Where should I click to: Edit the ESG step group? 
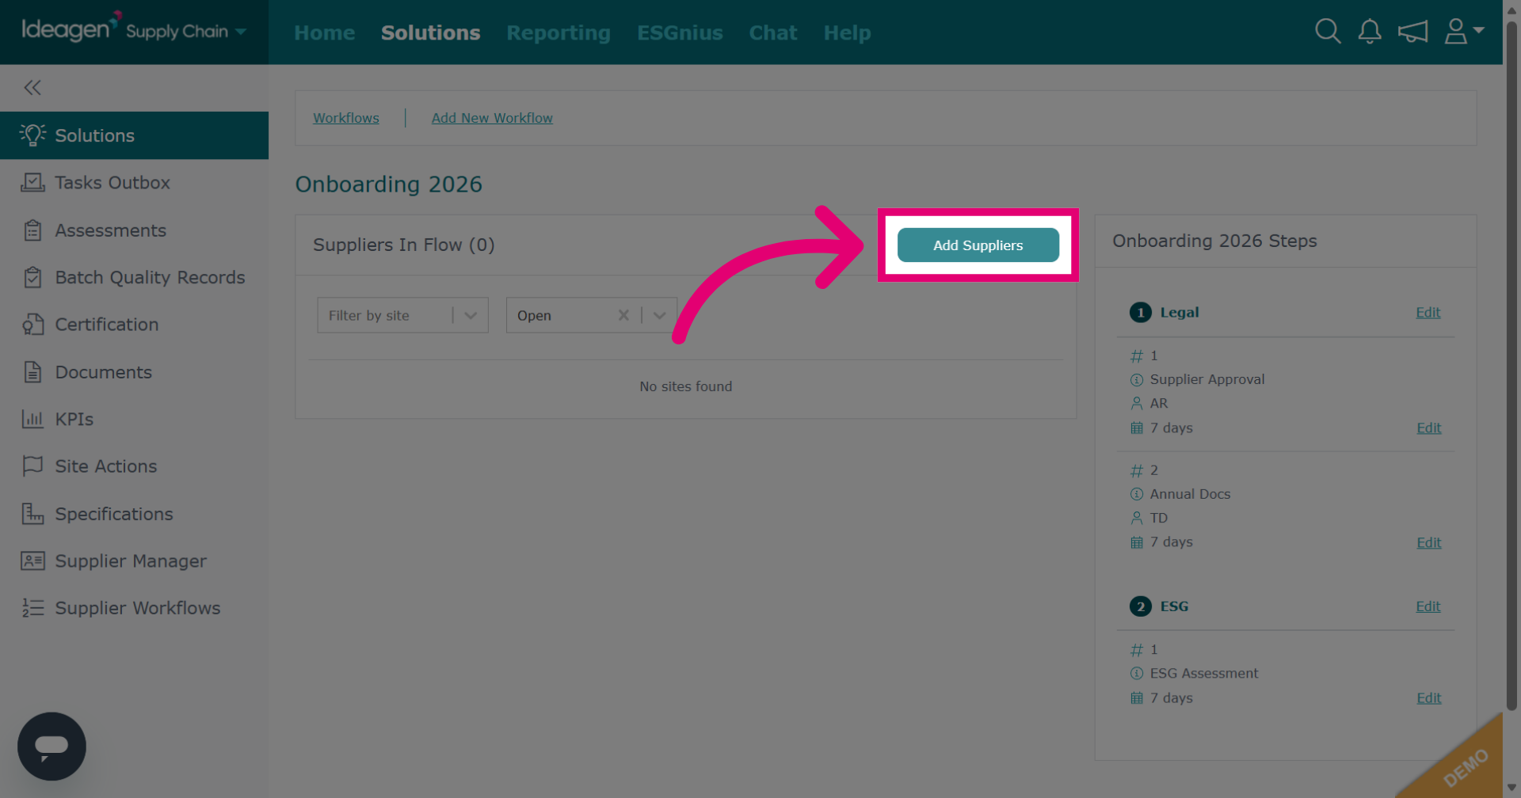click(x=1428, y=606)
